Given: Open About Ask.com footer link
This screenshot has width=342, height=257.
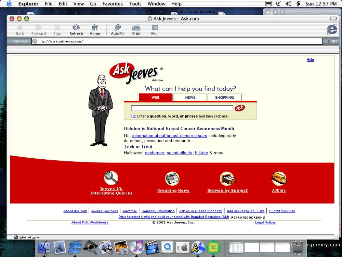Looking at the screenshot, I should (75, 211).
